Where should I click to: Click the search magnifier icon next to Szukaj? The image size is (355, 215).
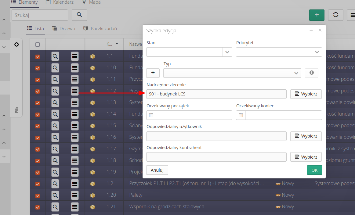pyautogui.click(x=79, y=15)
